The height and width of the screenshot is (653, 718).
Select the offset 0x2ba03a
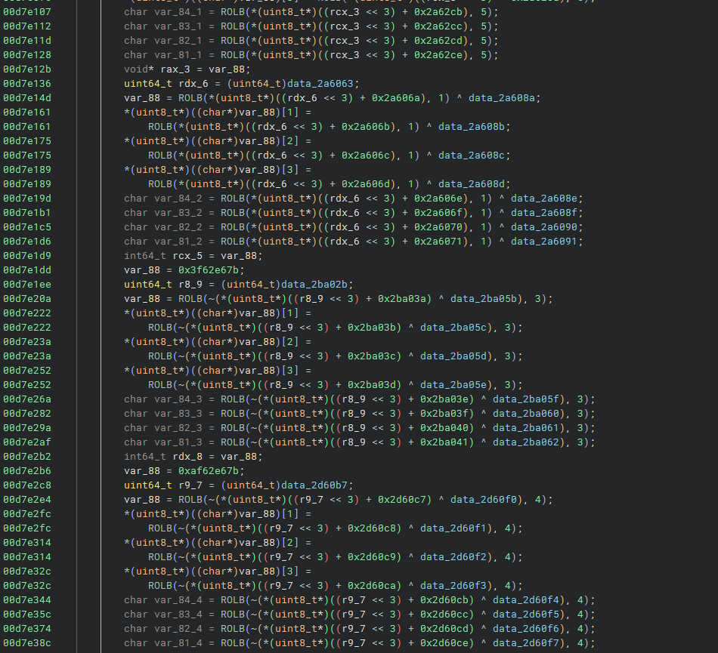click(402, 299)
